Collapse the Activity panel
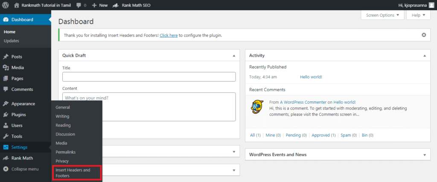Viewport: 437px width, 182px height. pos(425,56)
